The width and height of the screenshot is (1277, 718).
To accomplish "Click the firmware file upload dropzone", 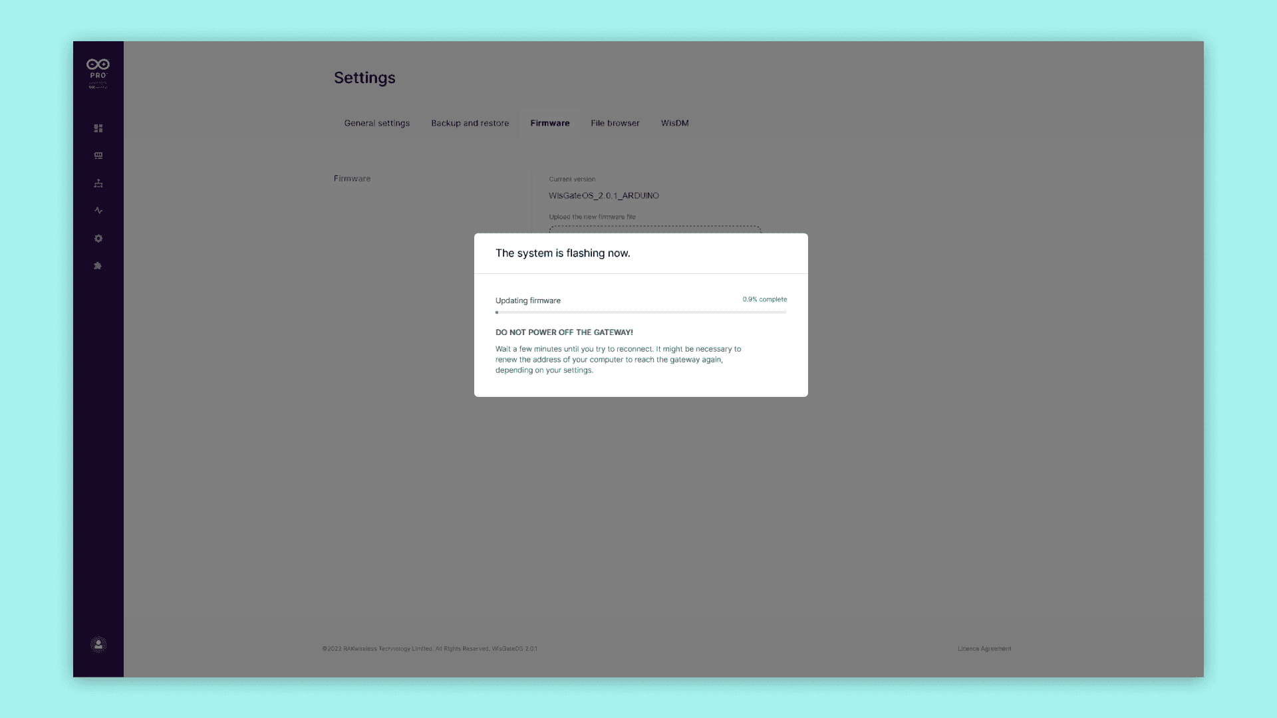I will click(x=654, y=229).
